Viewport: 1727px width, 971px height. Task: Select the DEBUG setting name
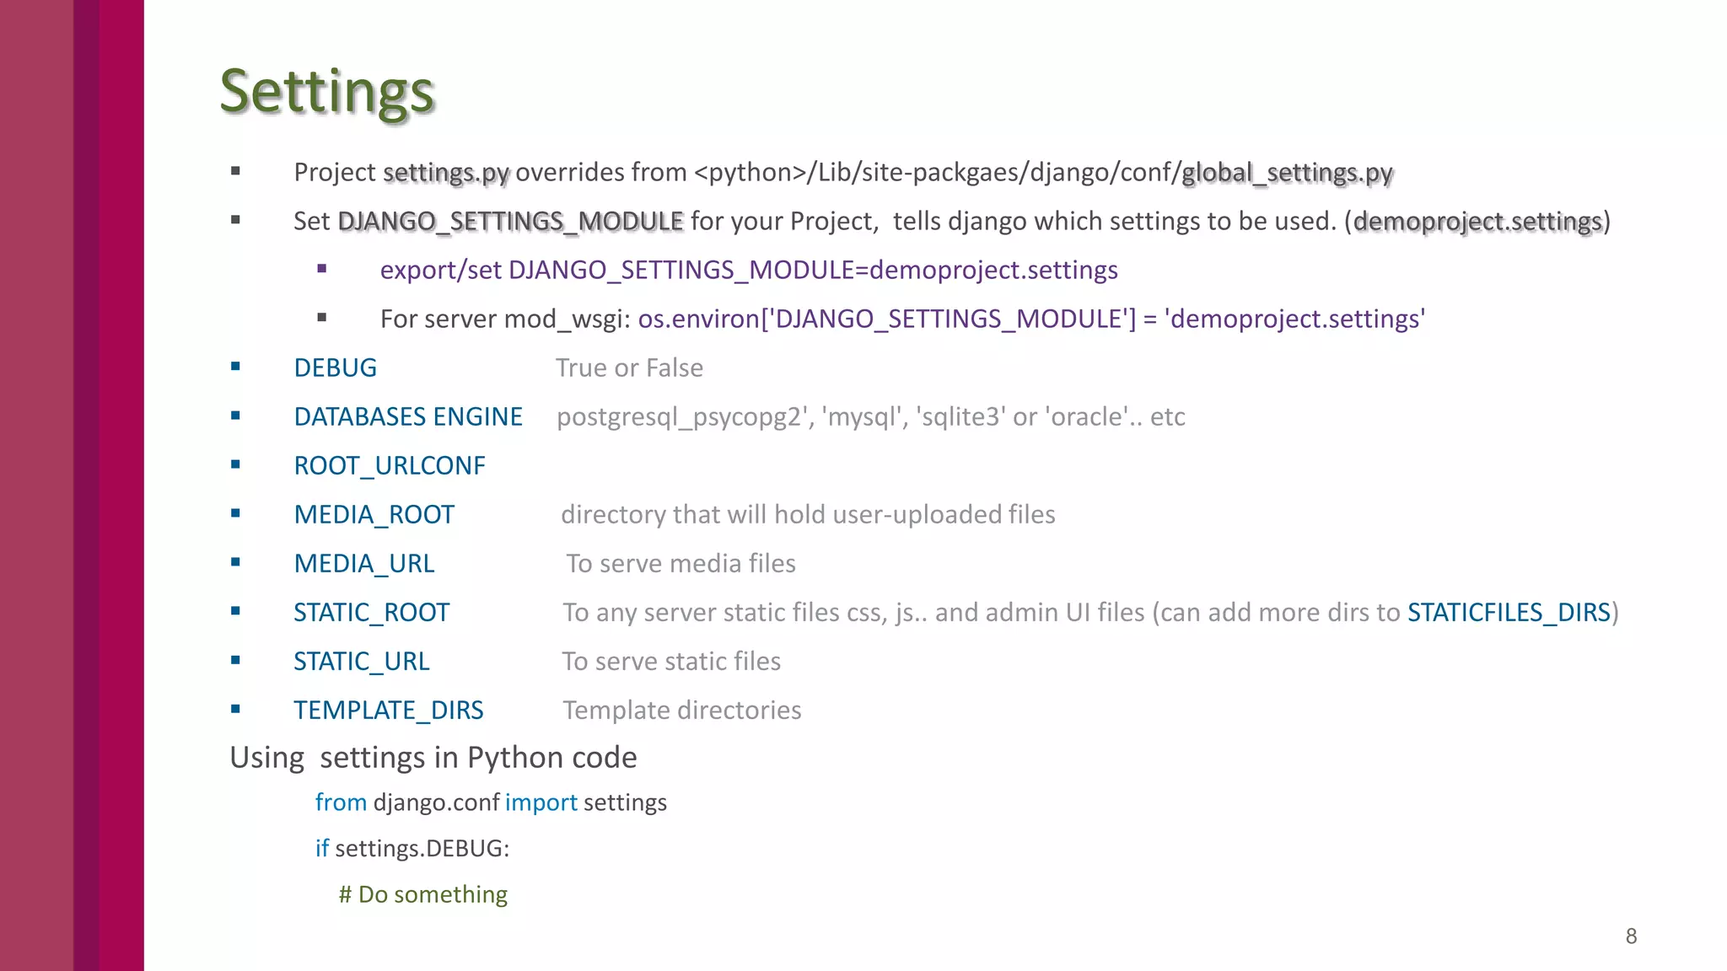336,367
